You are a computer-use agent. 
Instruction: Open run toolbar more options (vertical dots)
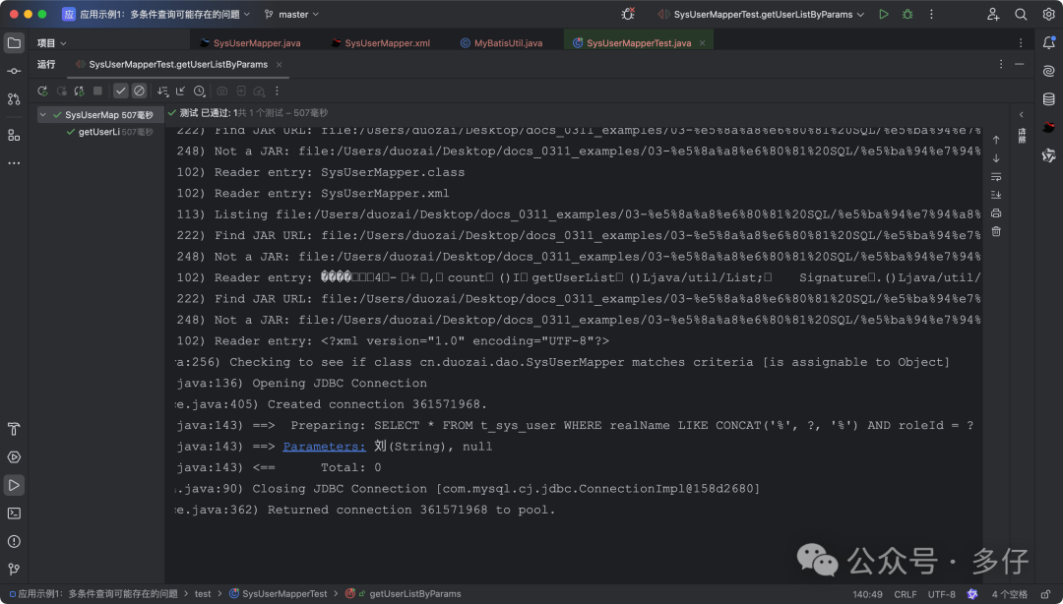pyautogui.click(x=277, y=91)
